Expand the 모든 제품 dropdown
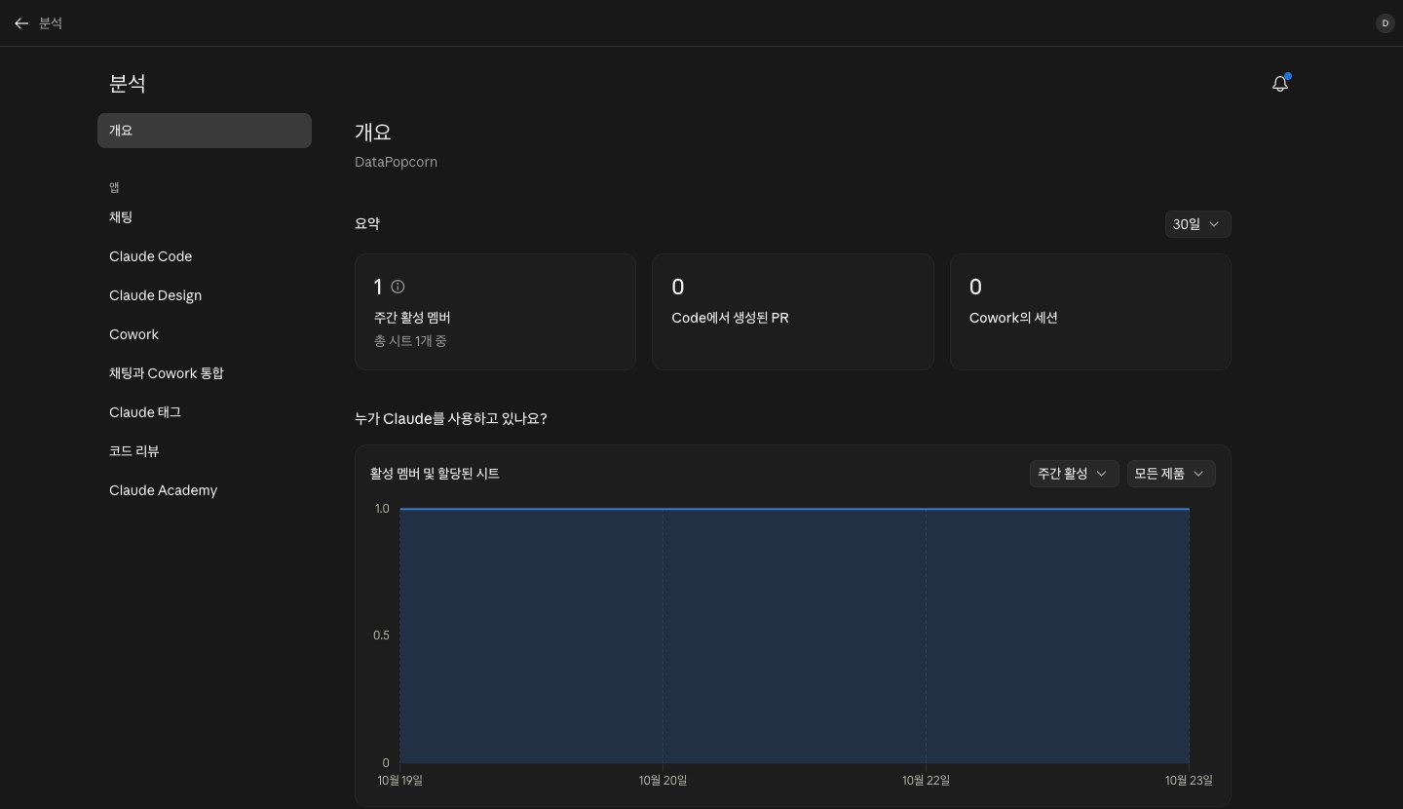This screenshot has height=809, width=1403. (x=1171, y=474)
